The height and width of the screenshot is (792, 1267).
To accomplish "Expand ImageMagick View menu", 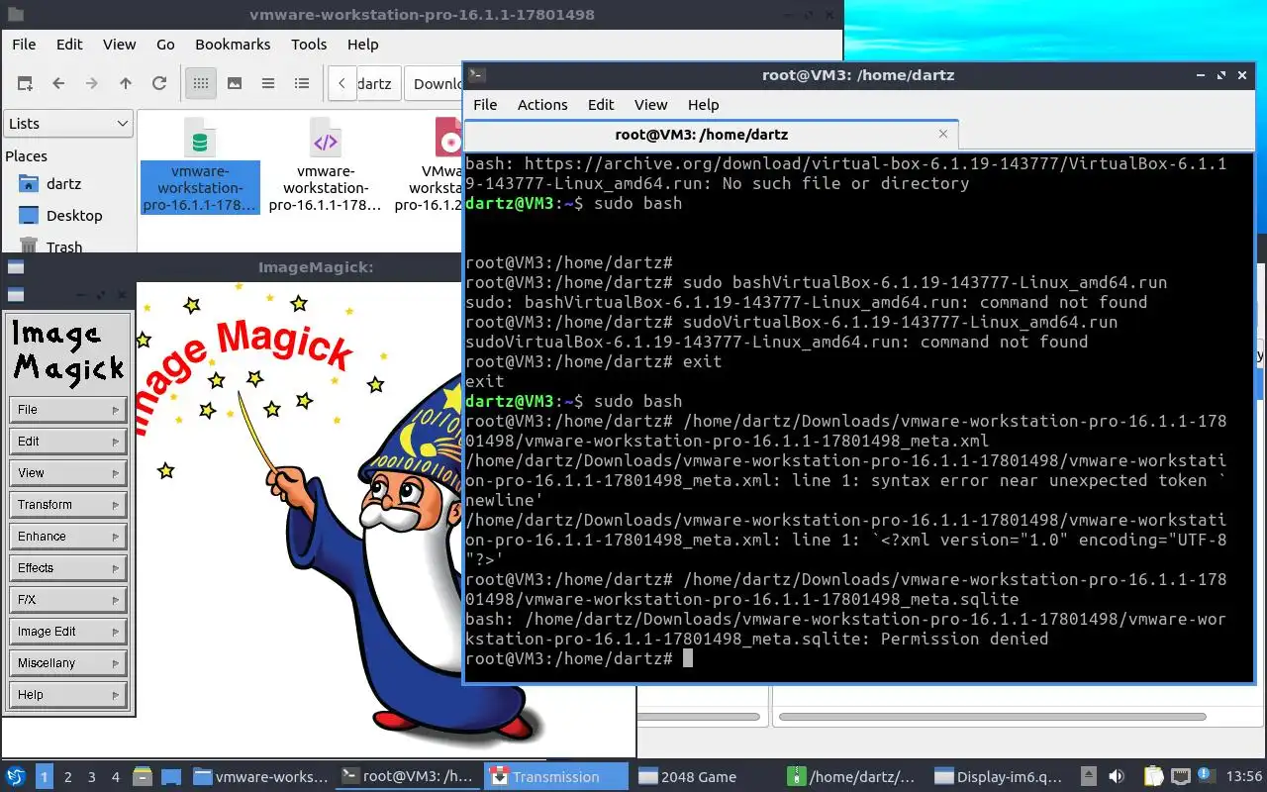I will pyautogui.click(x=68, y=473).
